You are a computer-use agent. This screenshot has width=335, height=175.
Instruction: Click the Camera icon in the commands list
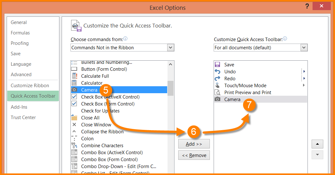click(x=74, y=90)
